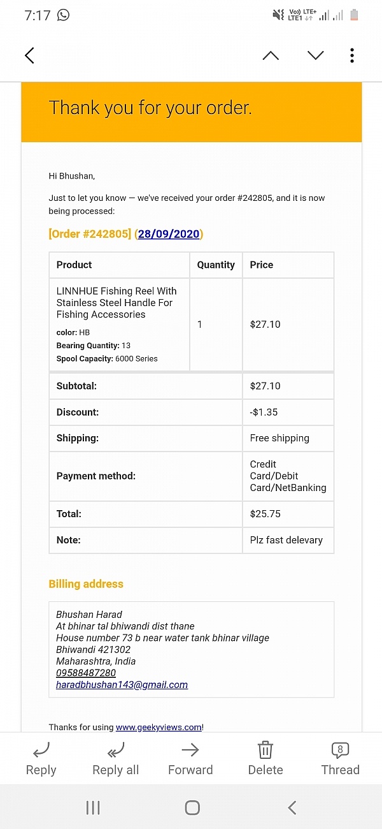
Task: Tap the Android navigation back button
Action: [292, 808]
